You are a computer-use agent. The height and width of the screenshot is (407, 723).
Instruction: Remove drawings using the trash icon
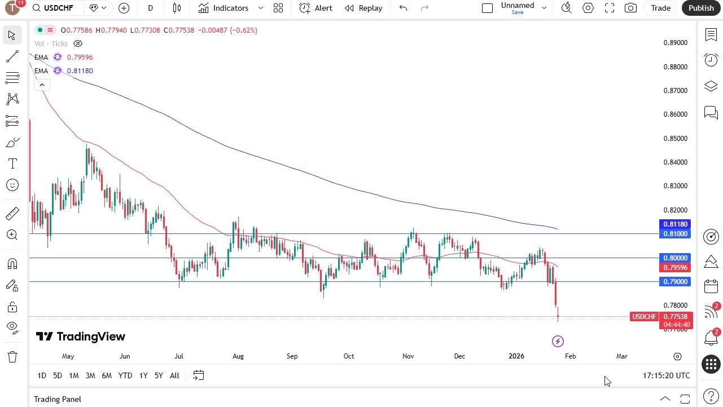(x=12, y=356)
